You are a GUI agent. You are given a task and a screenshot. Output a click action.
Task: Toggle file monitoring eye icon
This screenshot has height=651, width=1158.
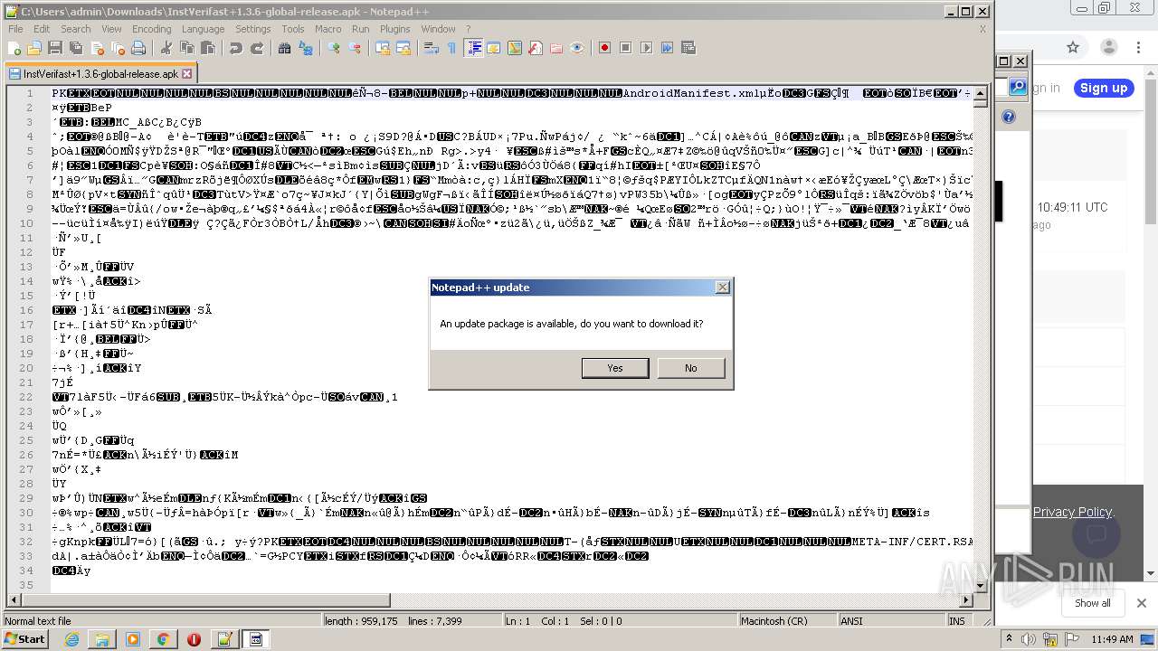577,48
